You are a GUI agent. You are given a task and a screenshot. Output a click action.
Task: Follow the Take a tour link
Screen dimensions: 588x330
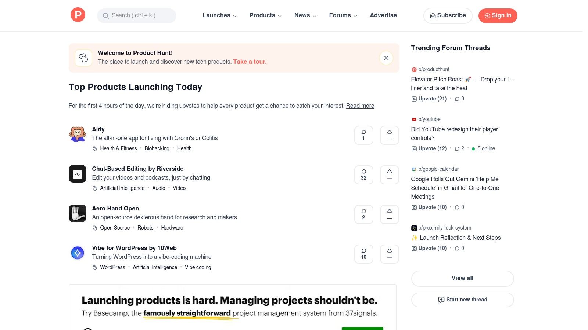tap(250, 62)
